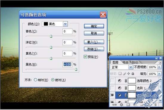The height and width of the screenshot is (110, 164).
Task: Click the add layer style icon
Action: pyautogui.click(x=121, y=105)
